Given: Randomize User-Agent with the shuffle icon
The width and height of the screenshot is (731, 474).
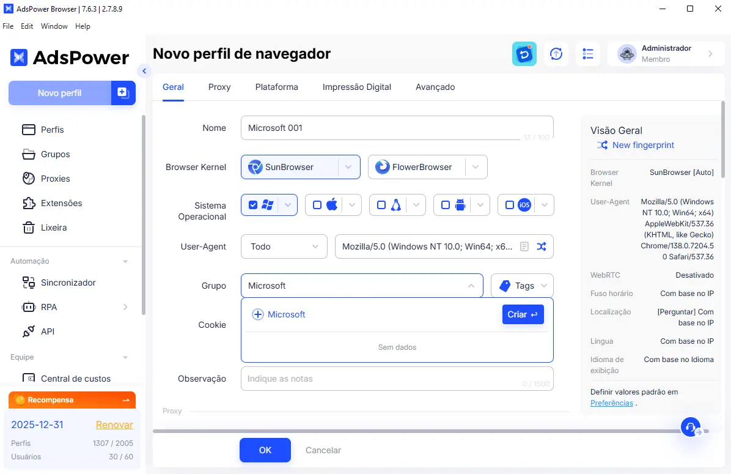Looking at the screenshot, I should (x=542, y=246).
